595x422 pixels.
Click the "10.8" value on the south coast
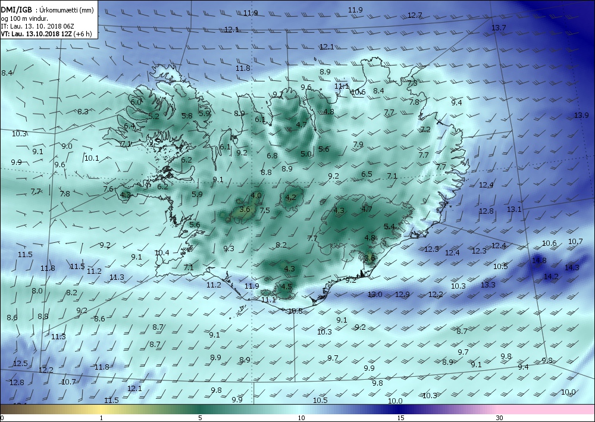tap(295, 311)
